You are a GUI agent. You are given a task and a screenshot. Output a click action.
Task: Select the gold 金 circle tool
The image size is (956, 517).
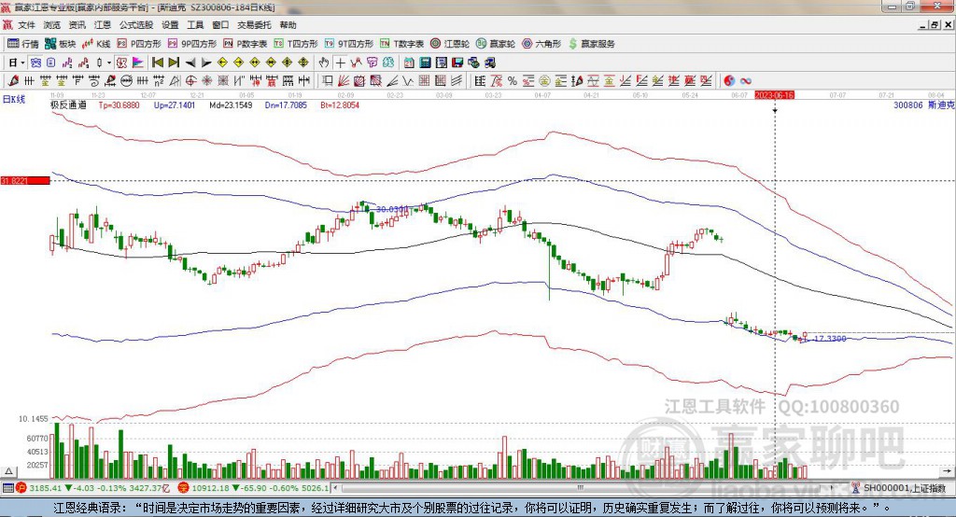pyautogui.click(x=544, y=80)
